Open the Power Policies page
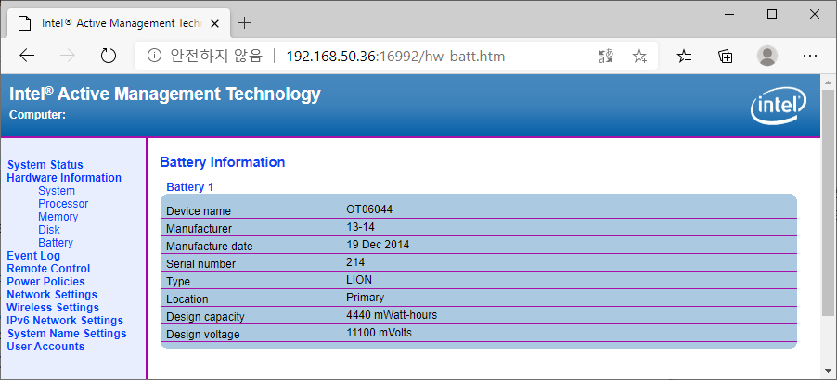837x380 pixels. click(45, 282)
